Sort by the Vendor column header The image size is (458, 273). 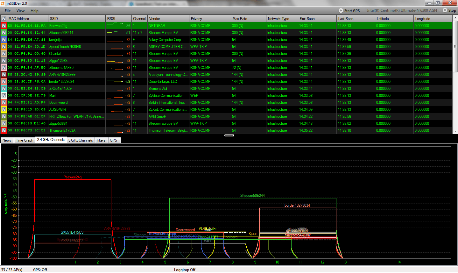pos(168,19)
